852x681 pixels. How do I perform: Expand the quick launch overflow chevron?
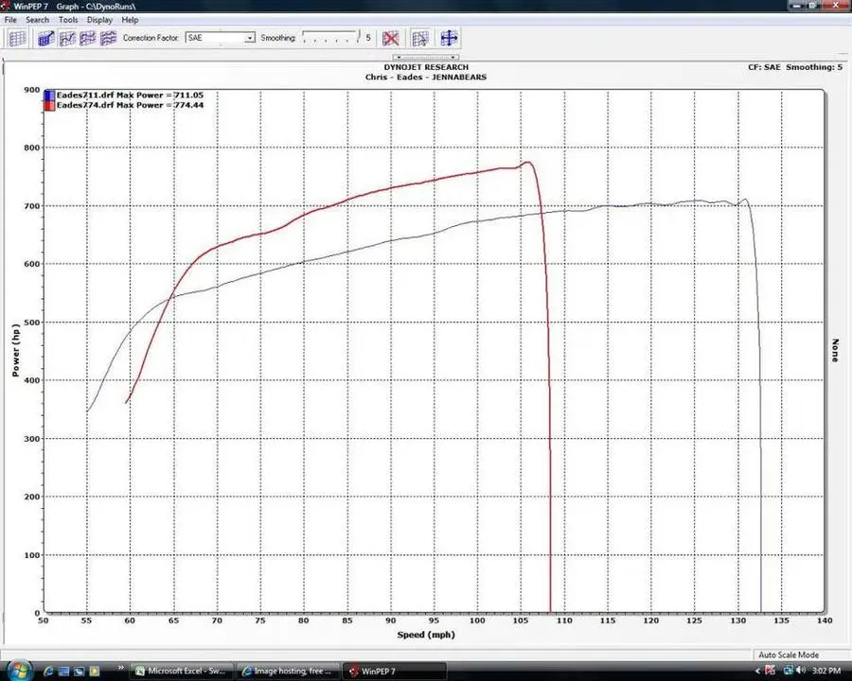120,668
